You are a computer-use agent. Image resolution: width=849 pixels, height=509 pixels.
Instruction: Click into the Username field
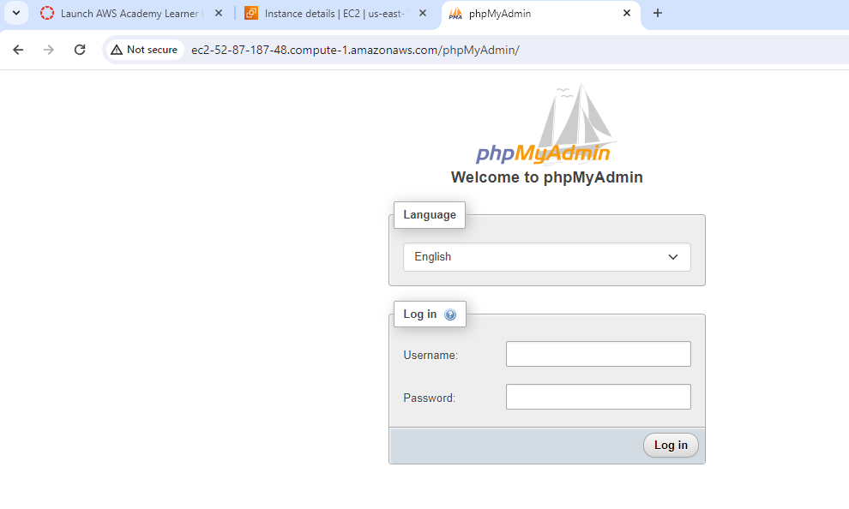(x=598, y=354)
